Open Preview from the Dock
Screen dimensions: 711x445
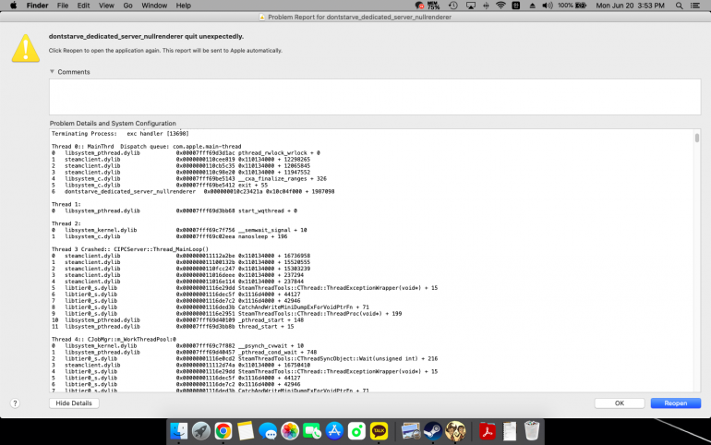pyautogui.click(x=411, y=431)
